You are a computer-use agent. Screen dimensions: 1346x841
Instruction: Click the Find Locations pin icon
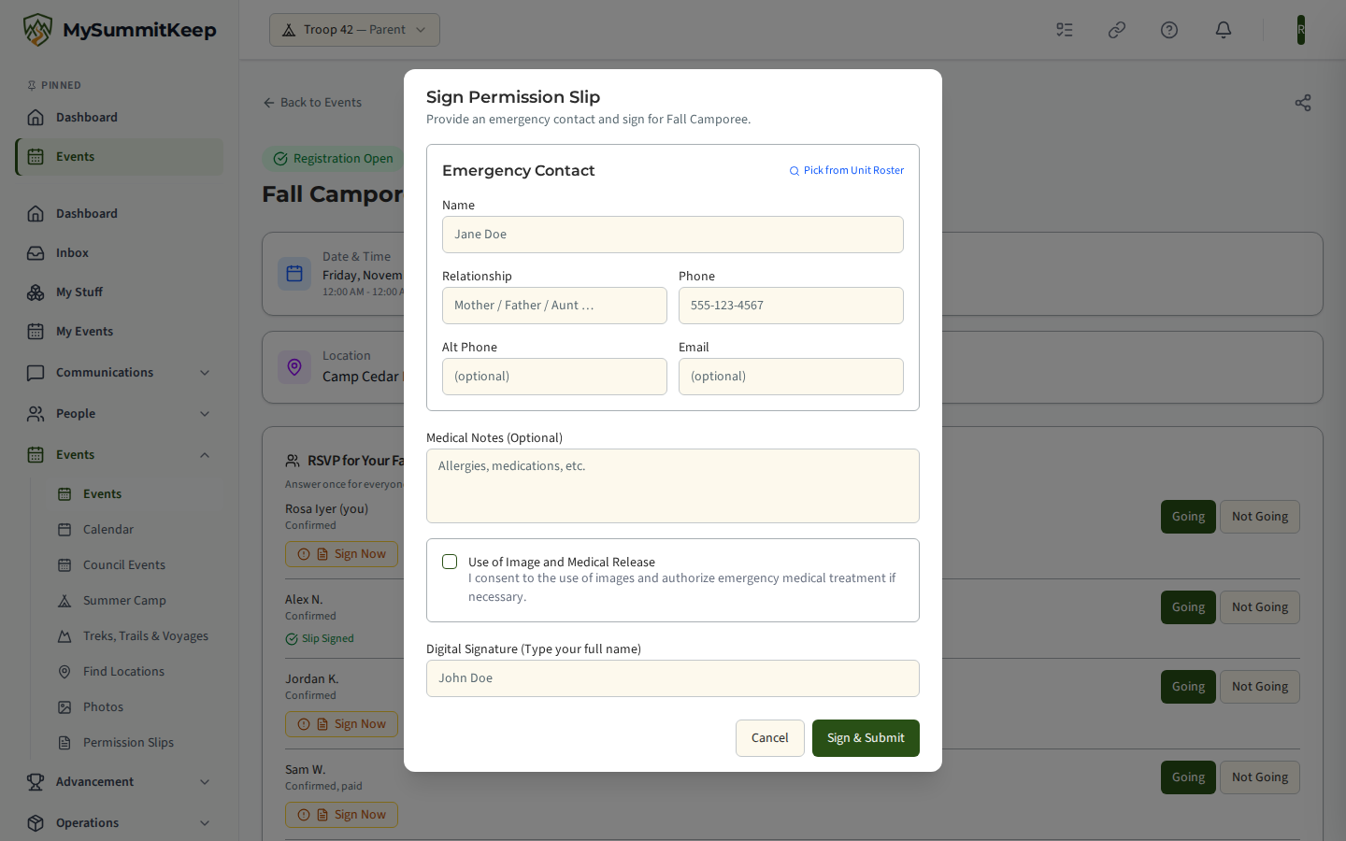[x=64, y=672]
